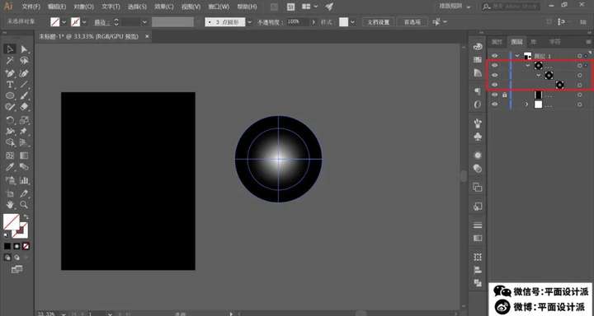This screenshot has height=316, width=594.
Task: Pick the Eyedropper tool
Action: pos(10,167)
